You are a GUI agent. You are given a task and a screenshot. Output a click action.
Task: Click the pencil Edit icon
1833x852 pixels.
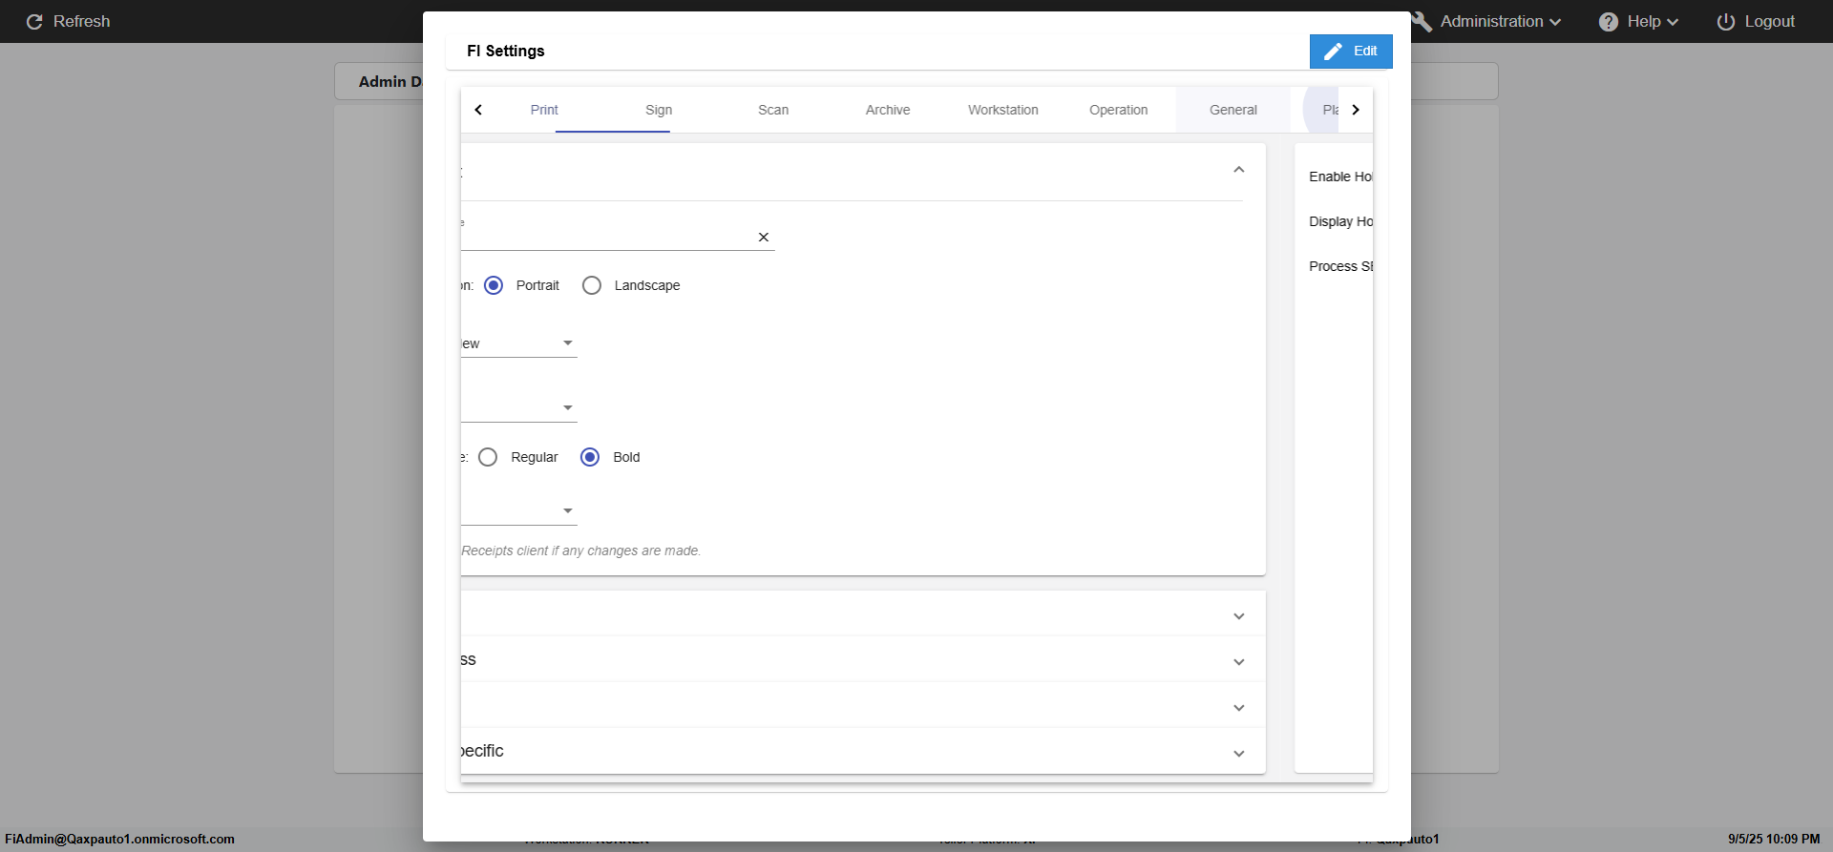point(1333,52)
